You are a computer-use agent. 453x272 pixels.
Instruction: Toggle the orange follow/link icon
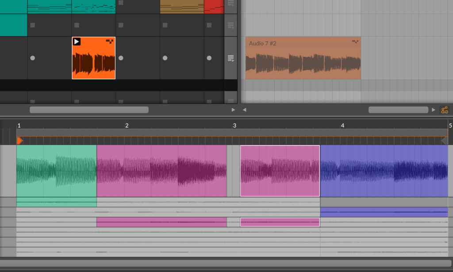point(444,110)
